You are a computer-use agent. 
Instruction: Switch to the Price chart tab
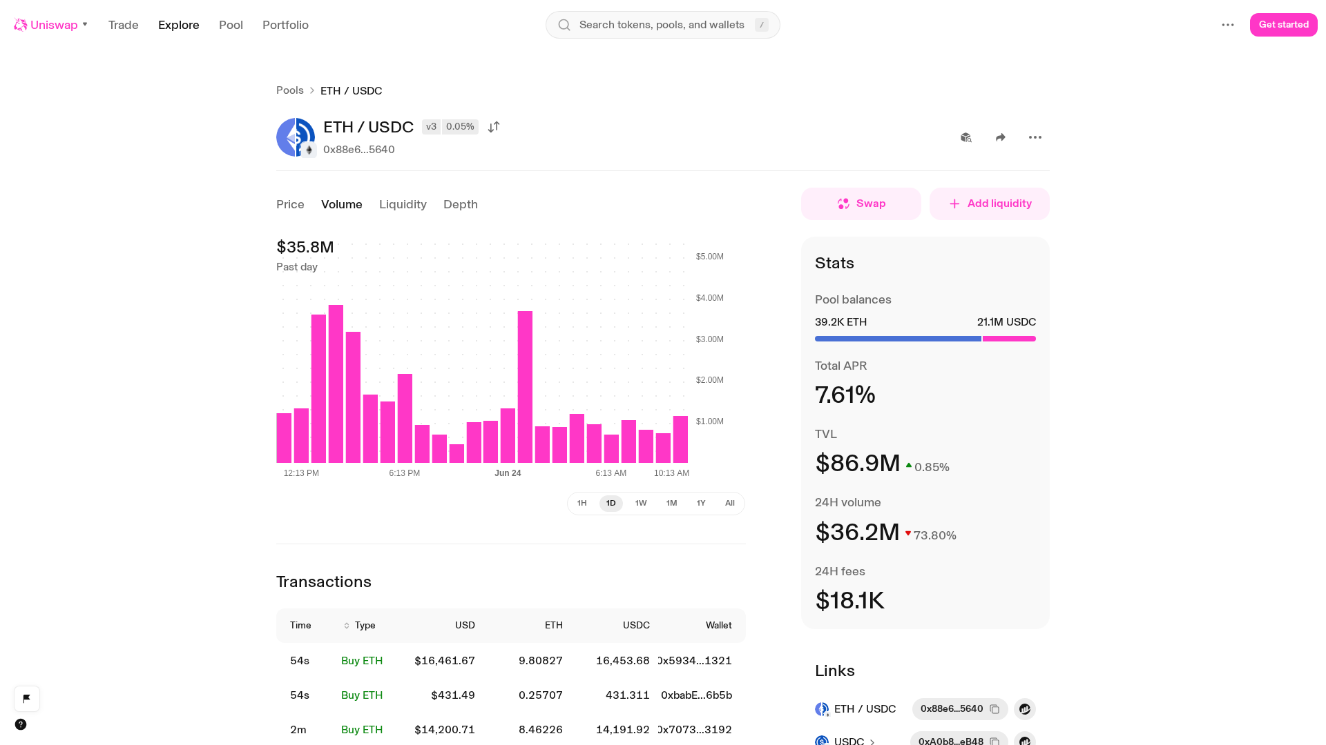point(290,204)
